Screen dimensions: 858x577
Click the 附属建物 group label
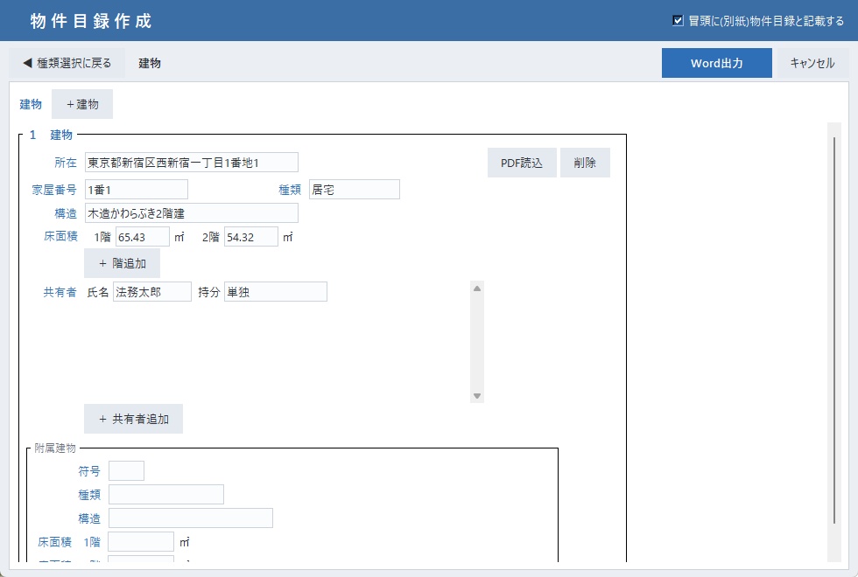coord(54,448)
